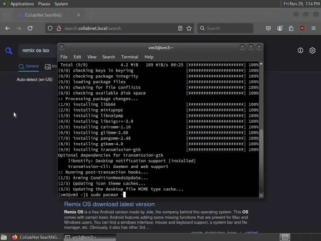This screenshot has height=241, width=321.
Task: Open the terminal Search menu
Action: click(x=109, y=57)
